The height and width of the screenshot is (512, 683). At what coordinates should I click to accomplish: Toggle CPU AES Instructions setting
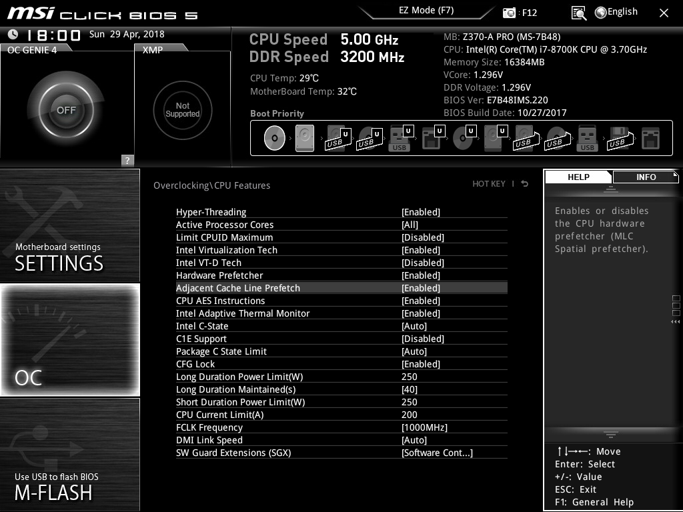341,301
